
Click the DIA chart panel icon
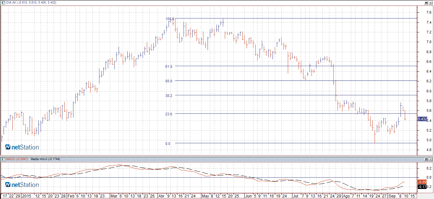click(3, 3)
